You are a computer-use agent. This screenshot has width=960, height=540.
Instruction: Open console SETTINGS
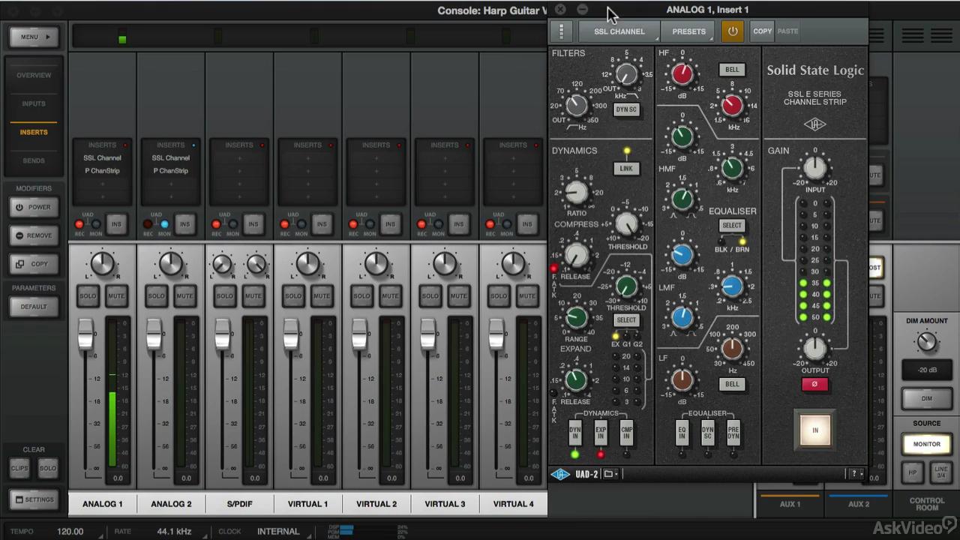[34, 500]
